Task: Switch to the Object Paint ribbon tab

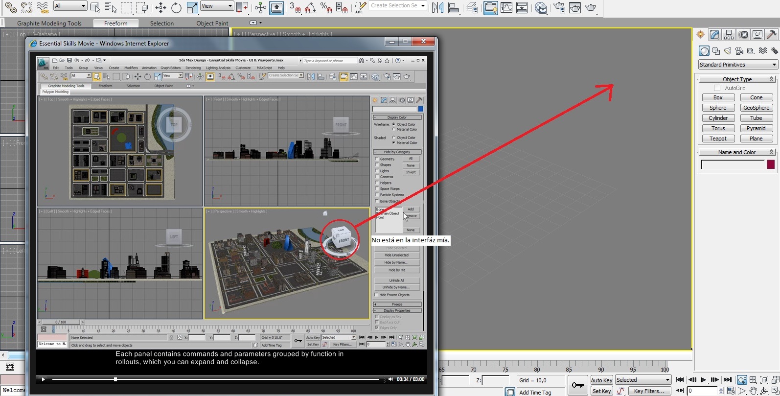Action: click(x=212, y=23)
